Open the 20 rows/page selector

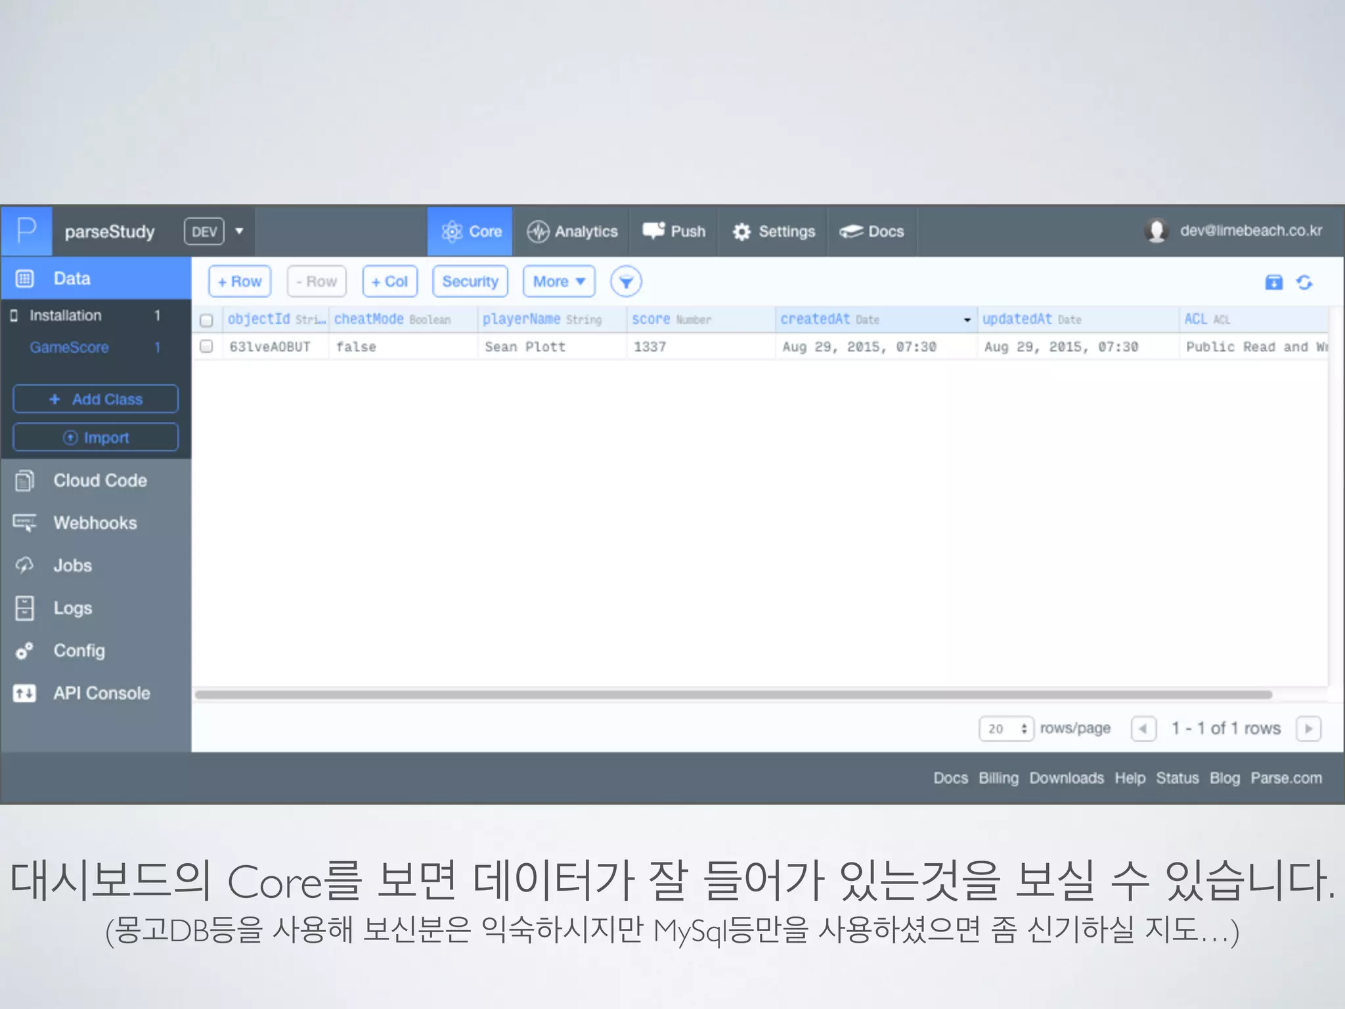1006,729
